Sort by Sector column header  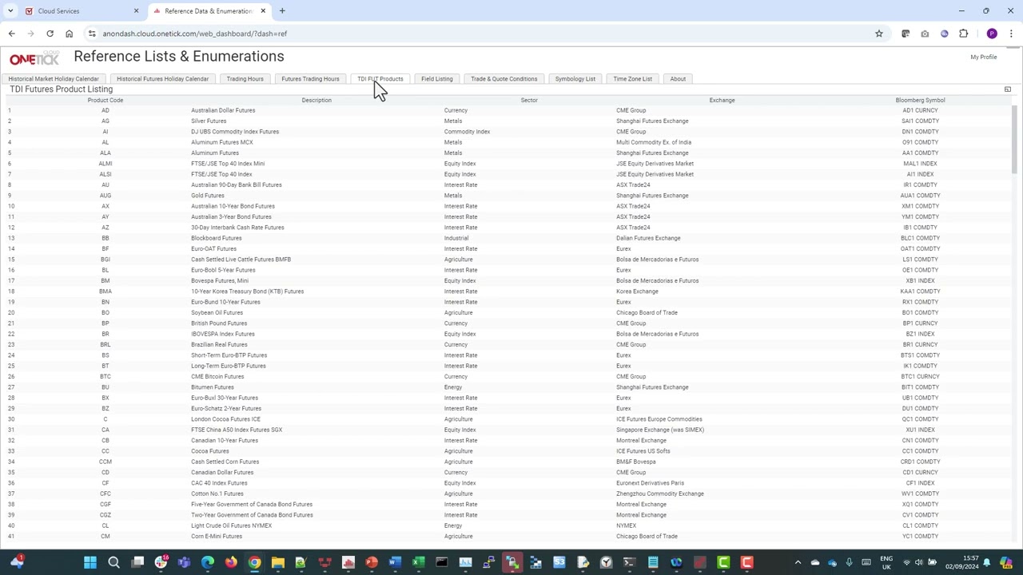click(529, 100)
